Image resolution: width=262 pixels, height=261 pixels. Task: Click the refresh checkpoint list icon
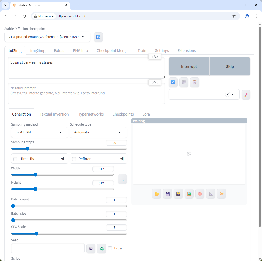click(98, 37)
